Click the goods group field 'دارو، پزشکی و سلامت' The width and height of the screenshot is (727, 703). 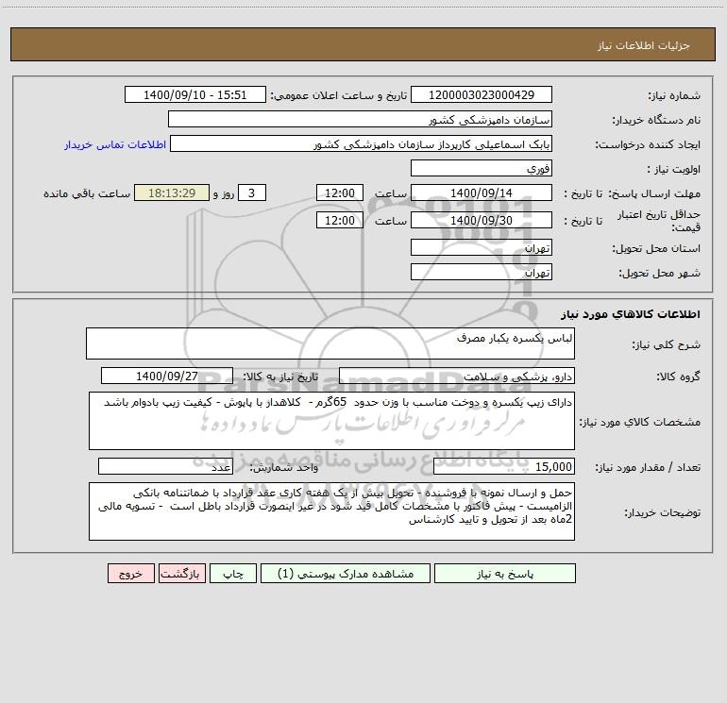457,376
